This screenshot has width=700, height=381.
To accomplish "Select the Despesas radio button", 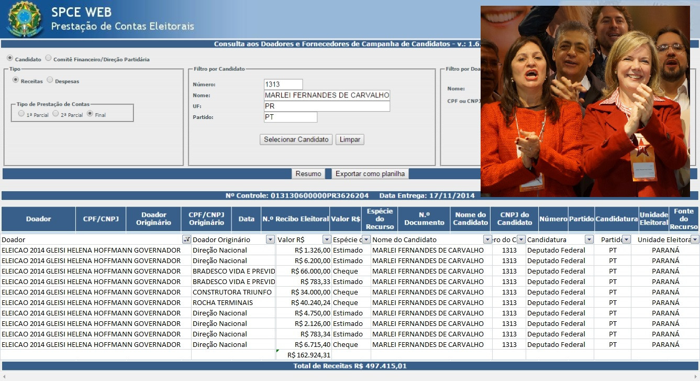I will click(50, 81).
